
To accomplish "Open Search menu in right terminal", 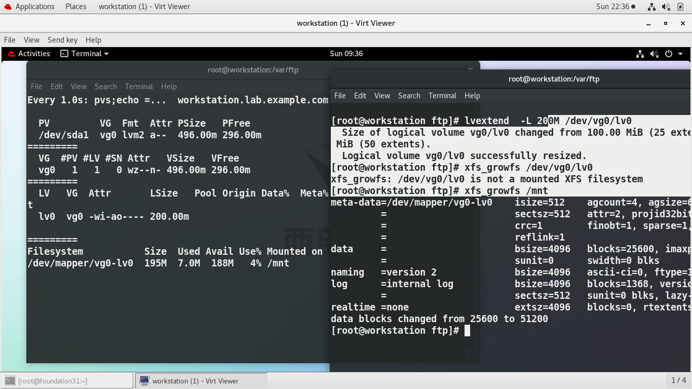I will coord(409,96).
